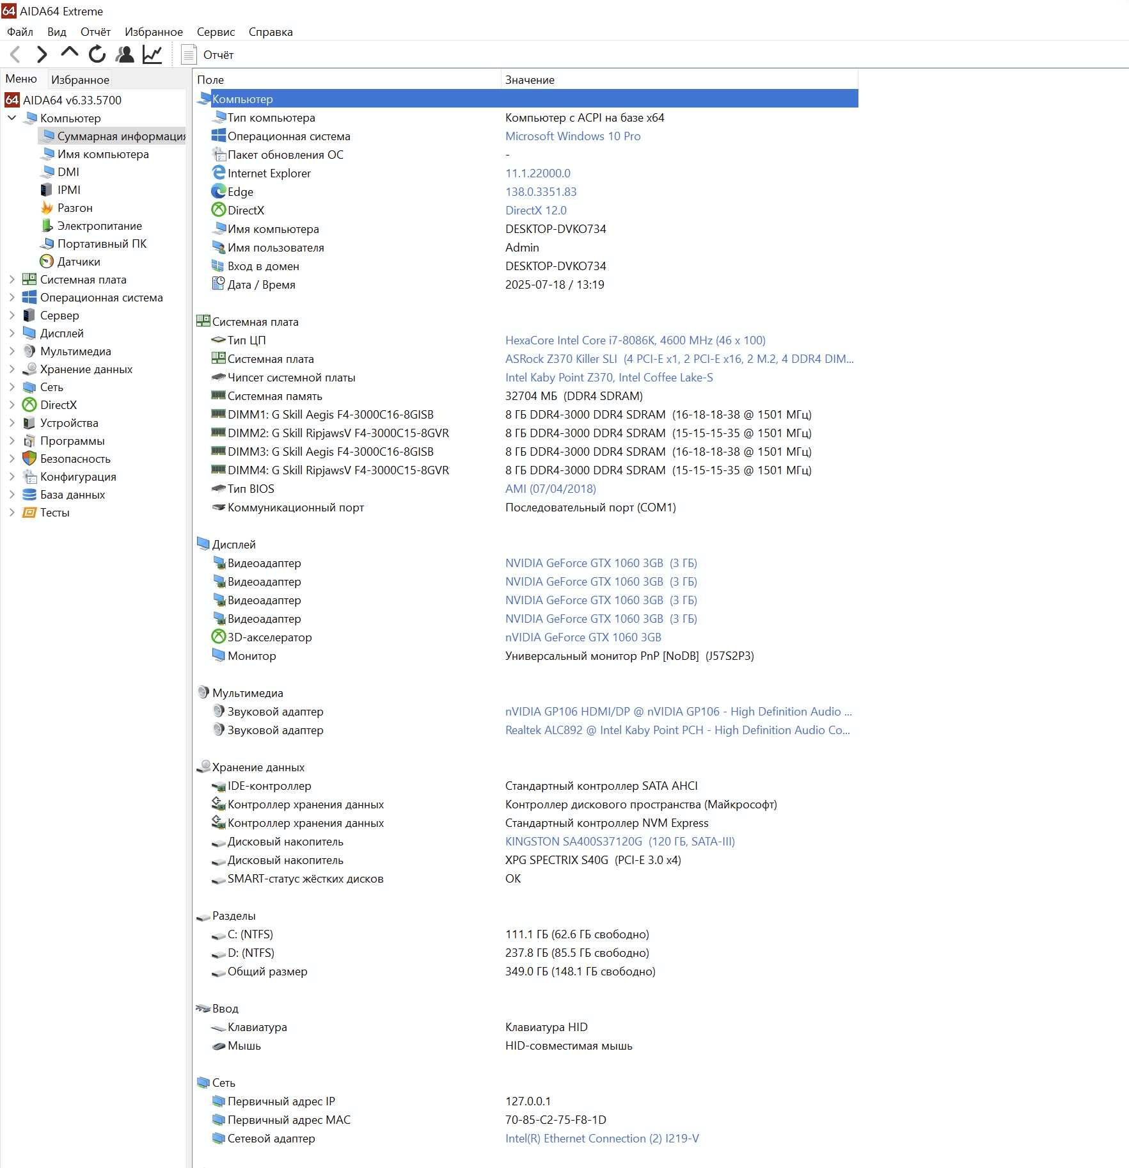The image size is (1129, 1168).
Task: Click the Разгон flame icon
Action: [x=47, y=207]
